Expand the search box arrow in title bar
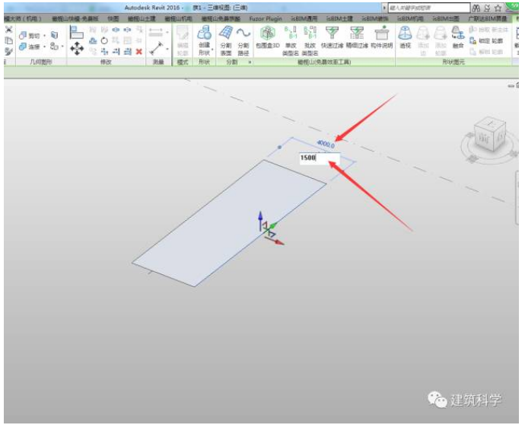The width and height of the screenshot is (525, 425). point(384,8)
